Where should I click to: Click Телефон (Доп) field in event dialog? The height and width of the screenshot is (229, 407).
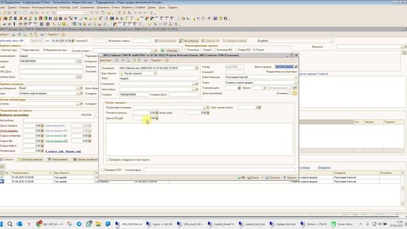tap(184, 95)
